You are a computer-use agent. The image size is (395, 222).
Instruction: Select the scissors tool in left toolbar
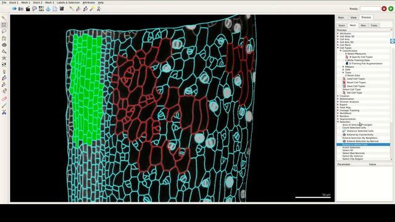[x=4, y=112]
